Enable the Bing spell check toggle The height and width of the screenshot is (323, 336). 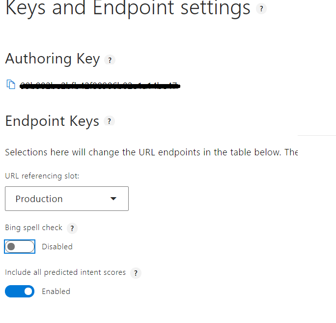coord(20,246)
